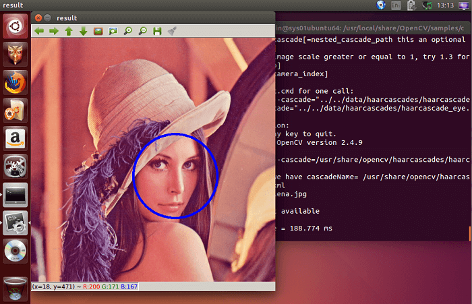Pan image up with green up arrow

(x=69, y=31)
